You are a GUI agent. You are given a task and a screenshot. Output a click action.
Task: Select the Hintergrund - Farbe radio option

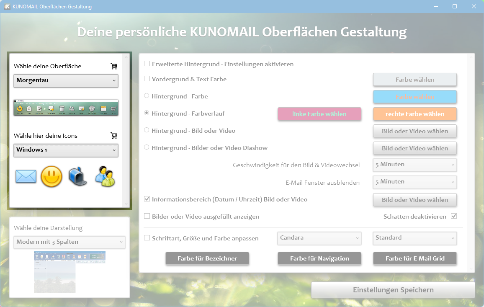point(147,96)
